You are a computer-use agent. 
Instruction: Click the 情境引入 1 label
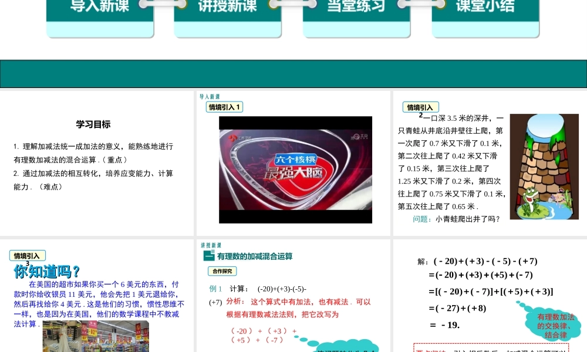click(x=224, y=107)
